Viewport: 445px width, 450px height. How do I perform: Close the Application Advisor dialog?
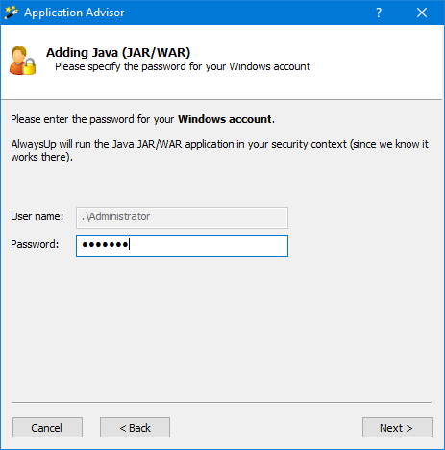(x=422, y=12)
